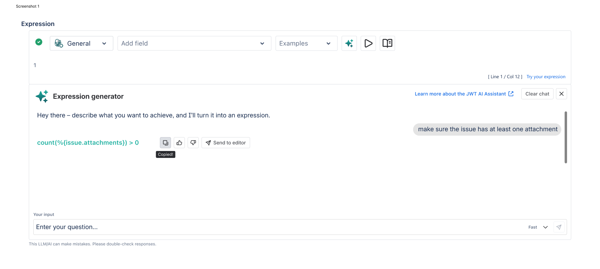The image size is (600, 269).
Task: Open the AI expression generator sparkle icon
Action: pyautogui.click(x=349, y=43)
